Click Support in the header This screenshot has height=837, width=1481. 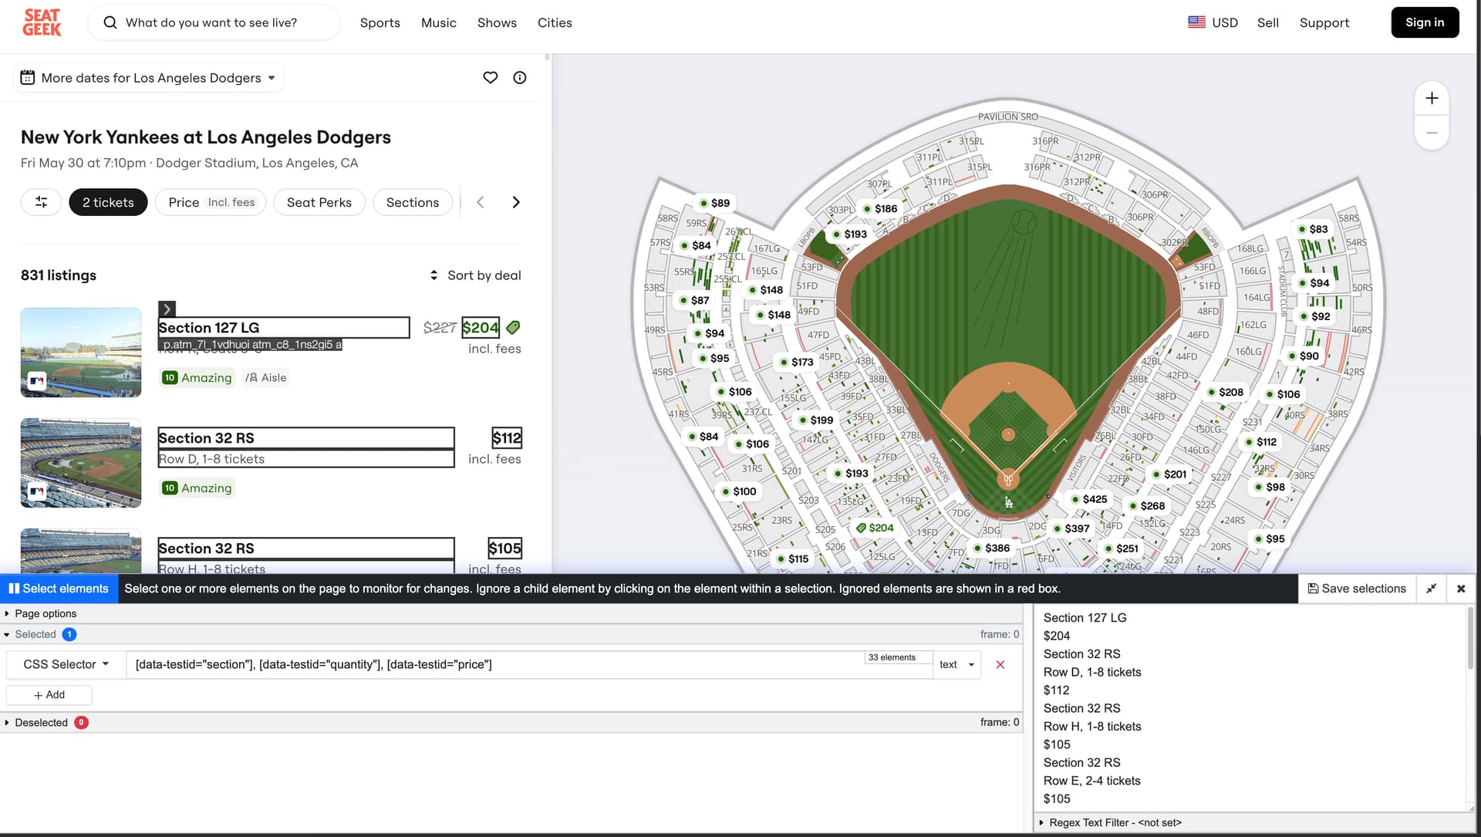(1324, 22)
